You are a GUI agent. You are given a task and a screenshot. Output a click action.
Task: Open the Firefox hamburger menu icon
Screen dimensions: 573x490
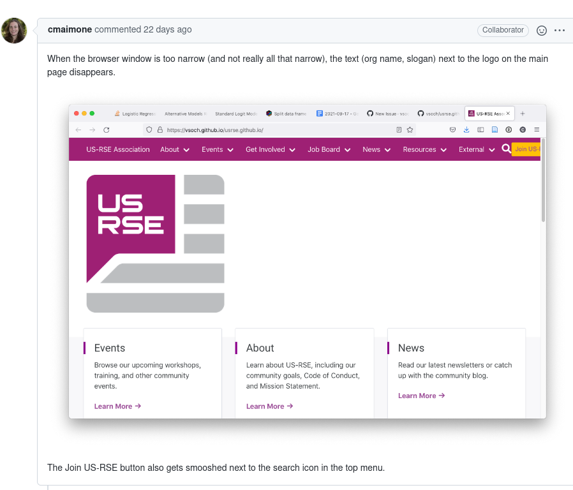[x=537, y=130]
